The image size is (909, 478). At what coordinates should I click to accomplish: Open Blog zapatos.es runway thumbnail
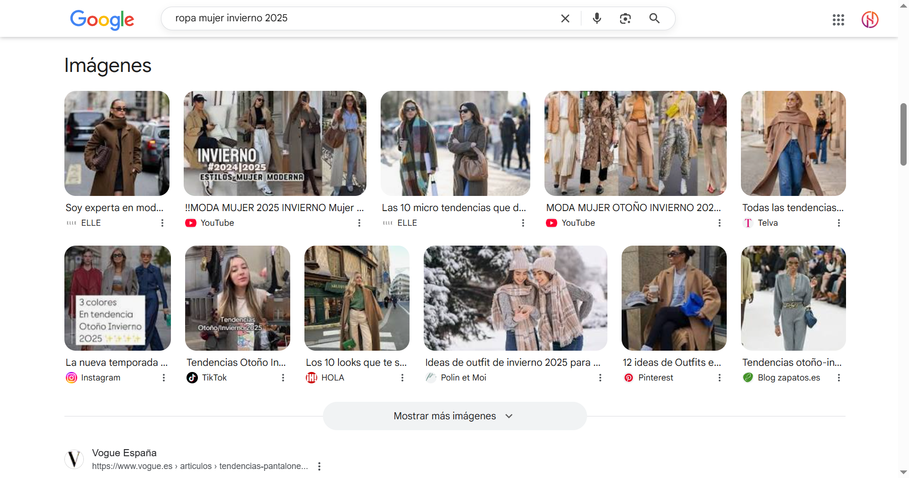point(793,298)
